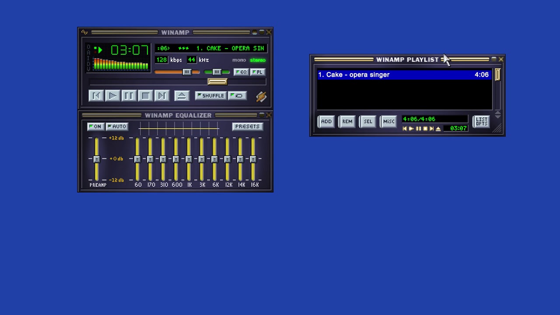Click the 3K equalizer band slider
This screenshot has height=315, width=560.
202,159
